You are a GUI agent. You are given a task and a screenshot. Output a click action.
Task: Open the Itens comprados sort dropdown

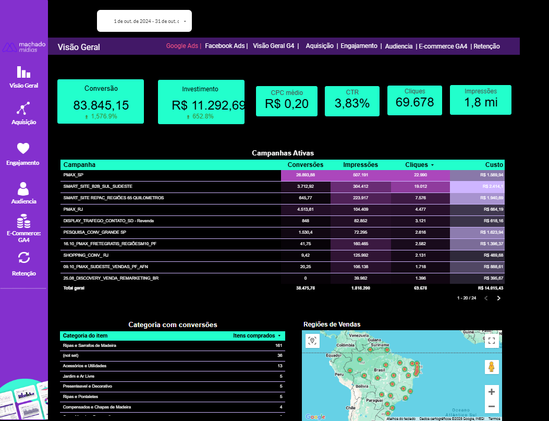[279, 336]
